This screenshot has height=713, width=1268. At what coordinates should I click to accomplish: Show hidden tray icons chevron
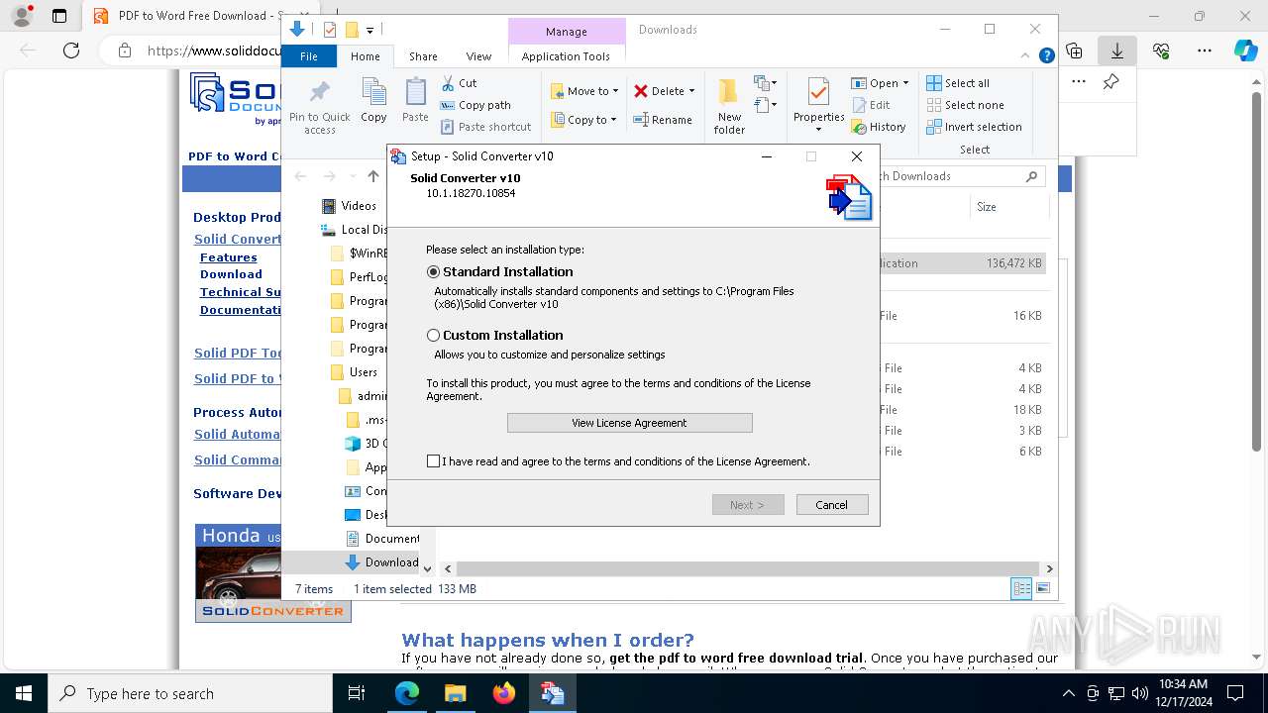1068,693
